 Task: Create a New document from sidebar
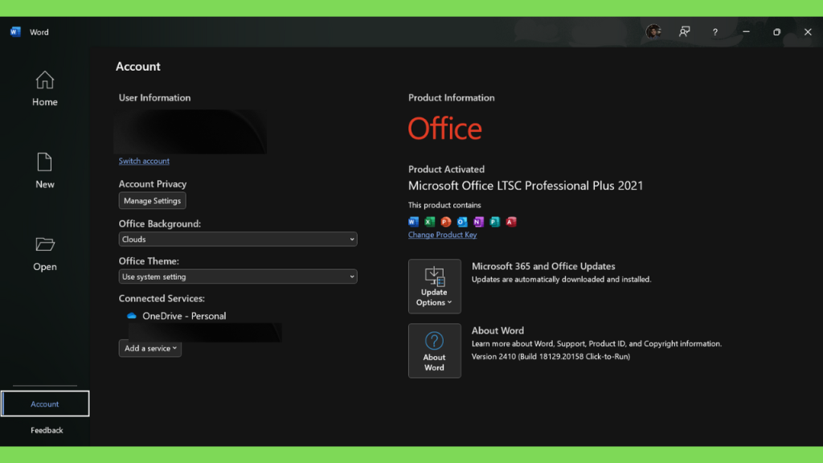[45, 170]
